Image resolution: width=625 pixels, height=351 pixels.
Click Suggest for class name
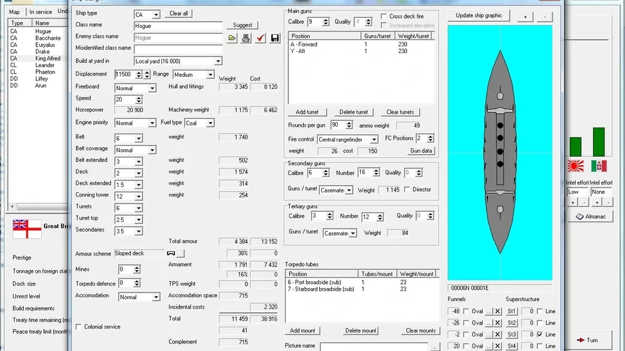tap(242, 25)
